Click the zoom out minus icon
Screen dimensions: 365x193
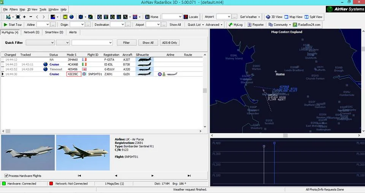coord(31,17)
